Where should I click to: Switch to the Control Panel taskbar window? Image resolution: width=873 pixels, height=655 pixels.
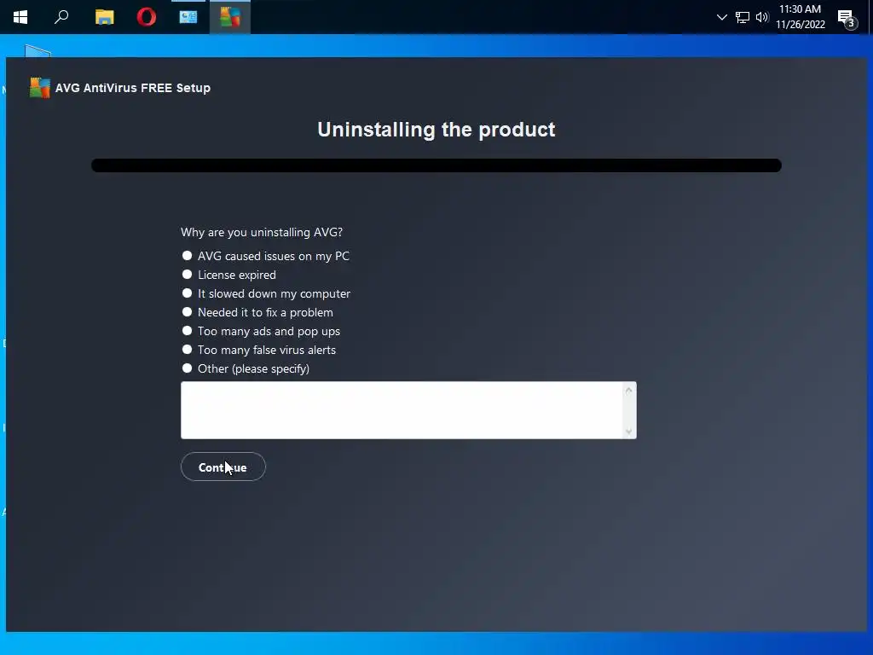tap(188, 17)
